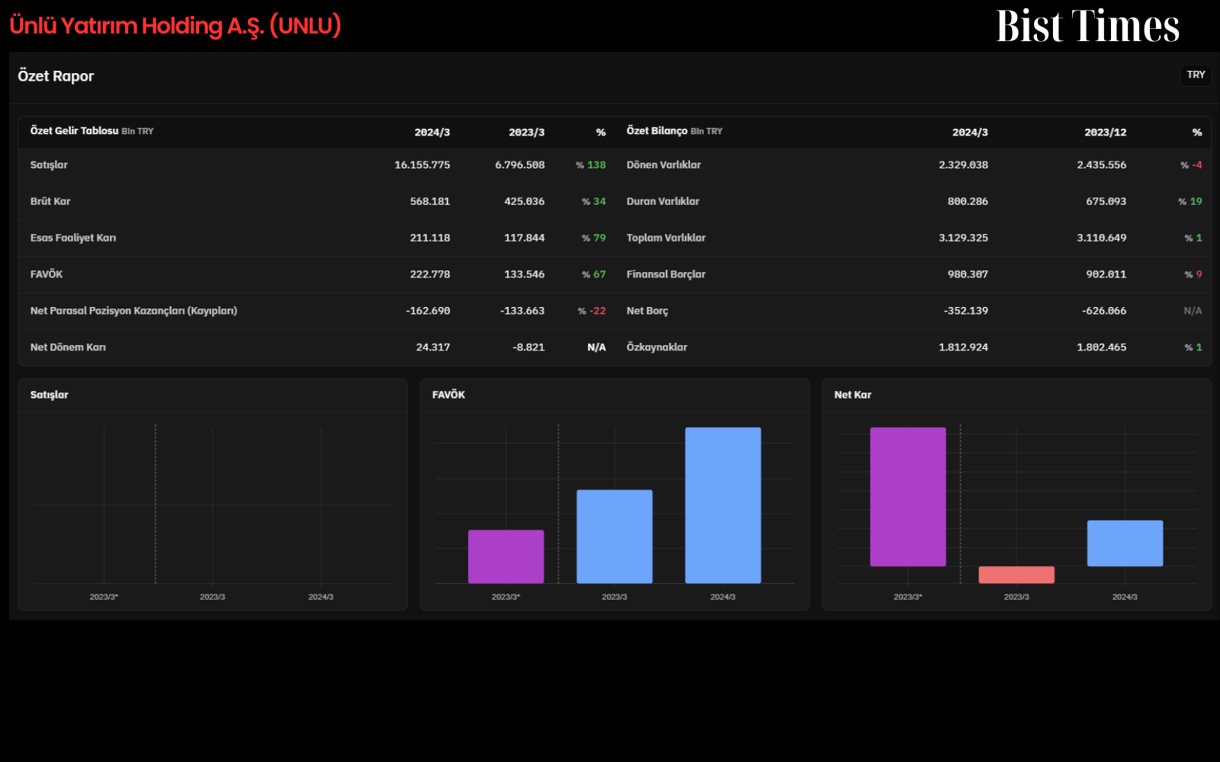
Task: Select the Satışlar row label
Action: [x=49, y=165]
